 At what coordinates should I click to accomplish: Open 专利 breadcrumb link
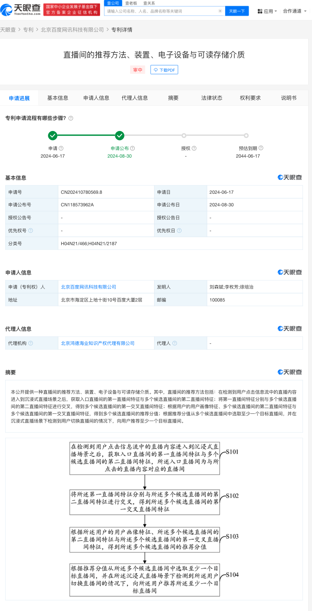tap(28, 30)
